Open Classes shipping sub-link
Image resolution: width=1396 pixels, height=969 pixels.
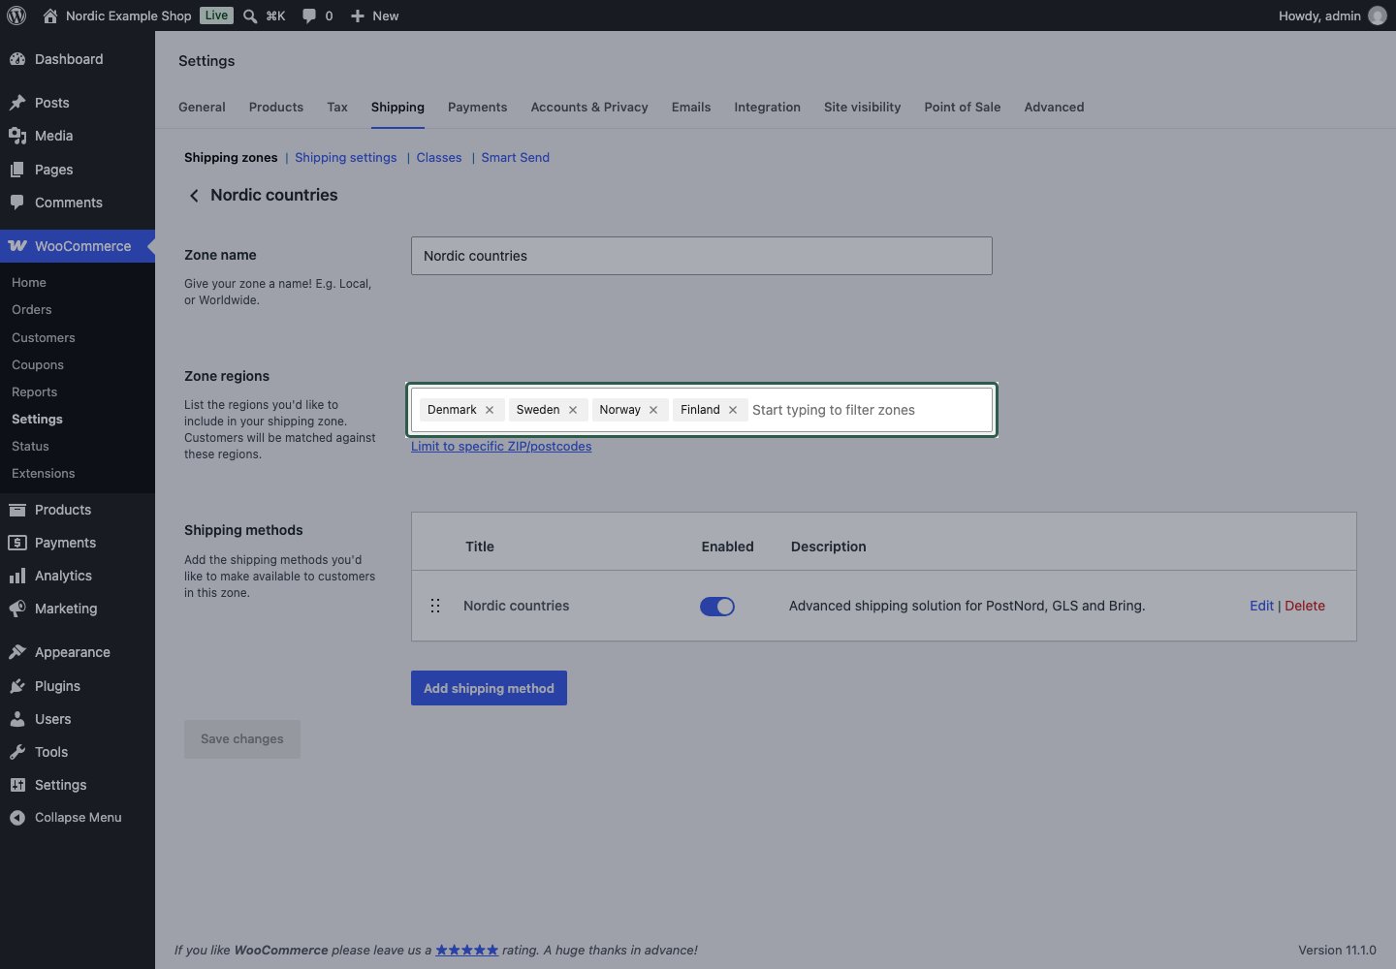[439, 158]
